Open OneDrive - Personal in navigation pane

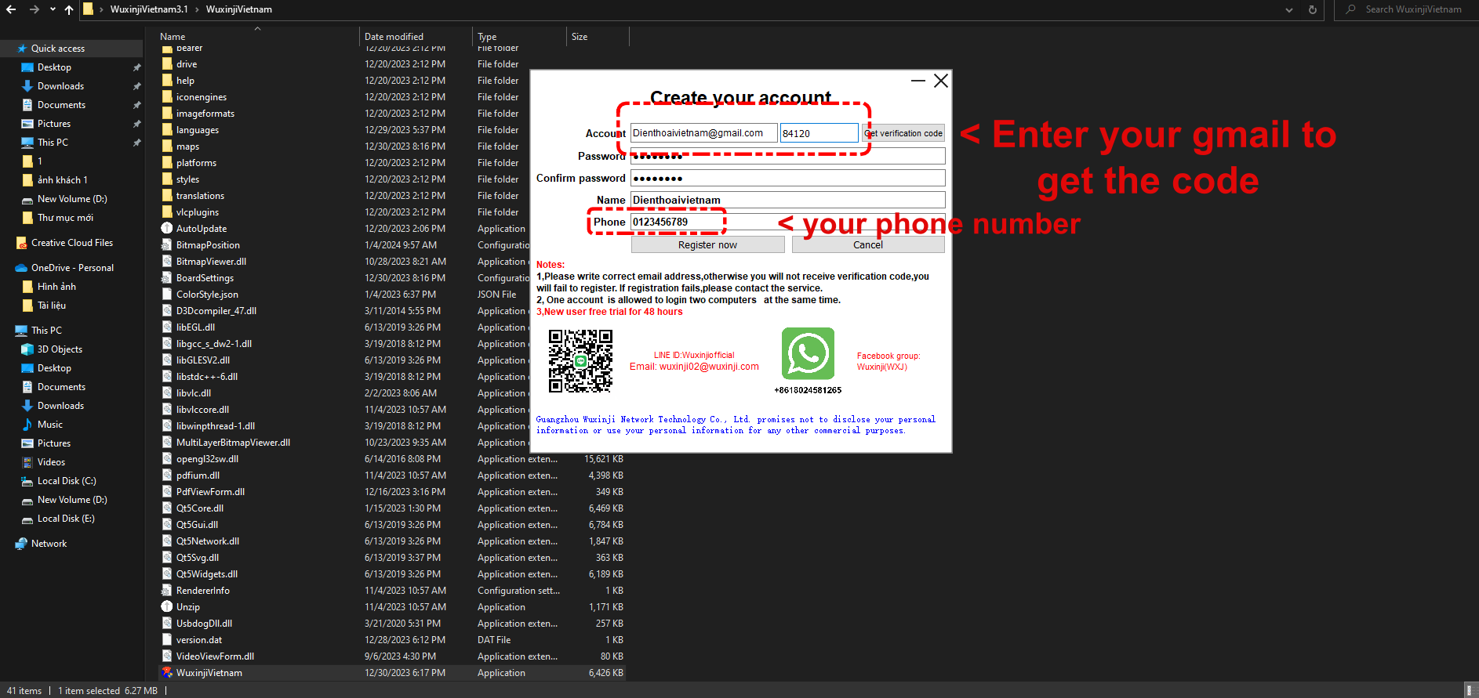coord(72,268)
